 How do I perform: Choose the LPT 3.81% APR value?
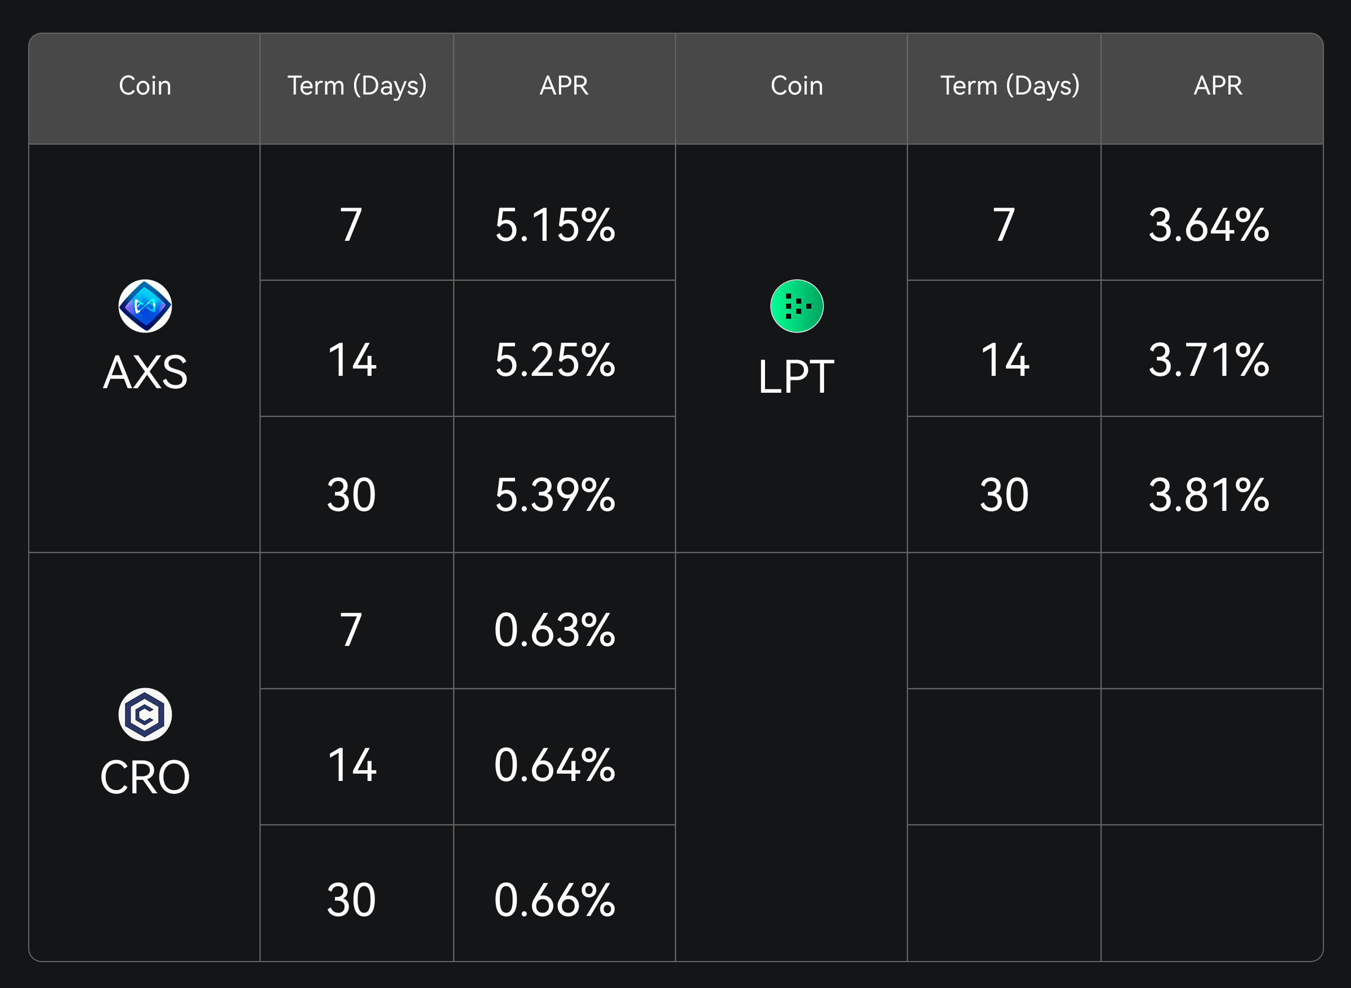(x=1209, y=495)
